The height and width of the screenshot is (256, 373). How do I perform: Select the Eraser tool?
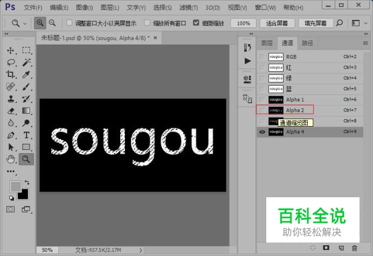[11, 111]
